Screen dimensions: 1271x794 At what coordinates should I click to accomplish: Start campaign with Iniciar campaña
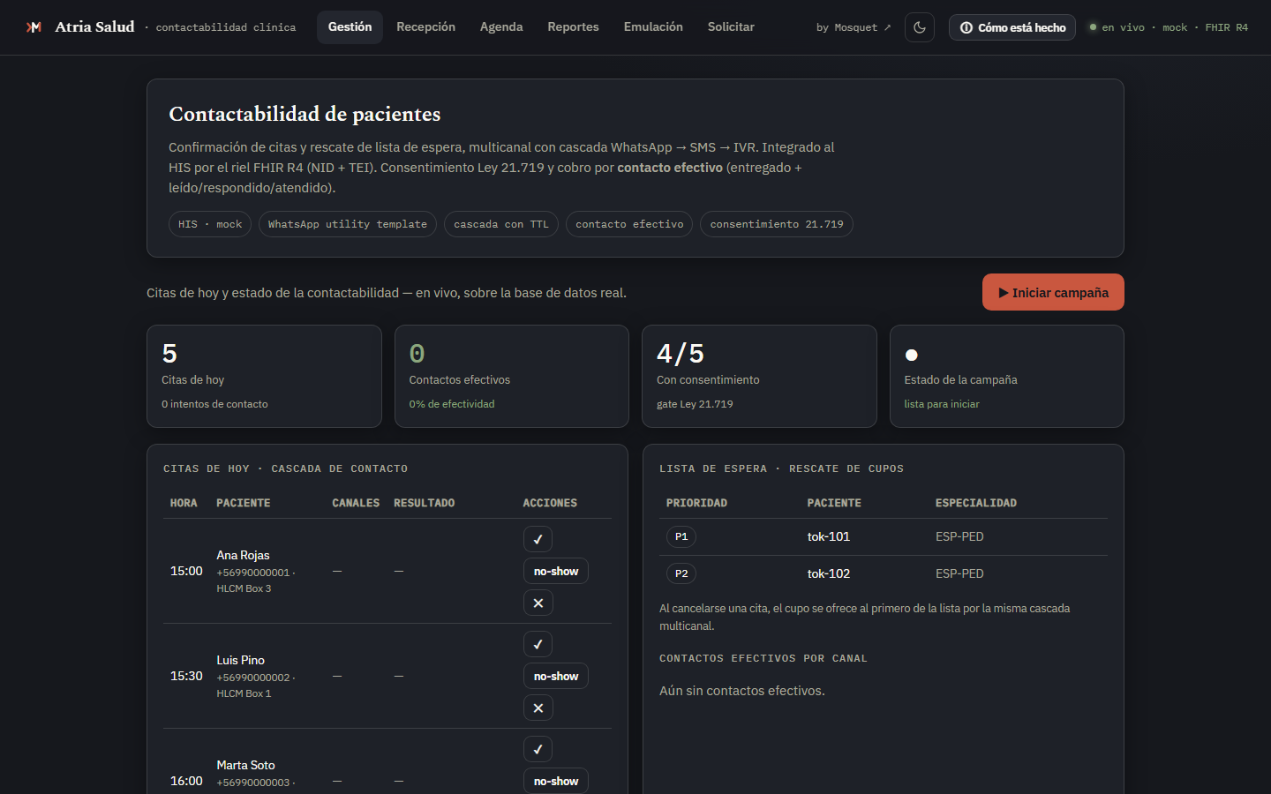coord(1053,292)
